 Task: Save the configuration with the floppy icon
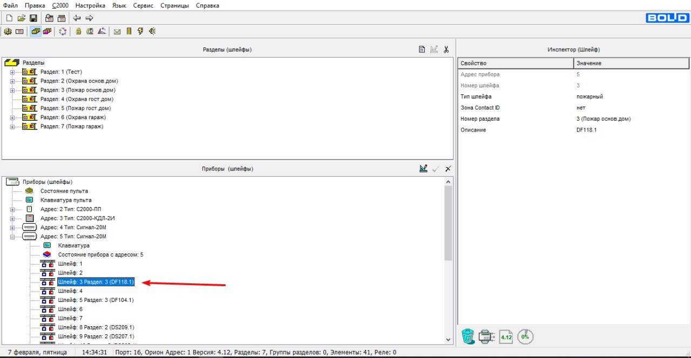[33, 18]
